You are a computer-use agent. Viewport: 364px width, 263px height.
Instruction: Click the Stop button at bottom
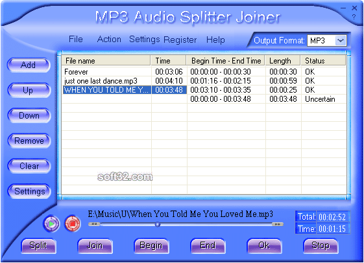(321, 246)
